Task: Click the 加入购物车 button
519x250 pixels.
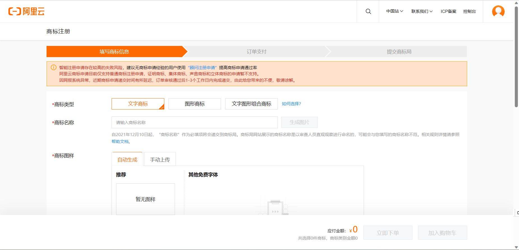Action: (x=442, y=233)
